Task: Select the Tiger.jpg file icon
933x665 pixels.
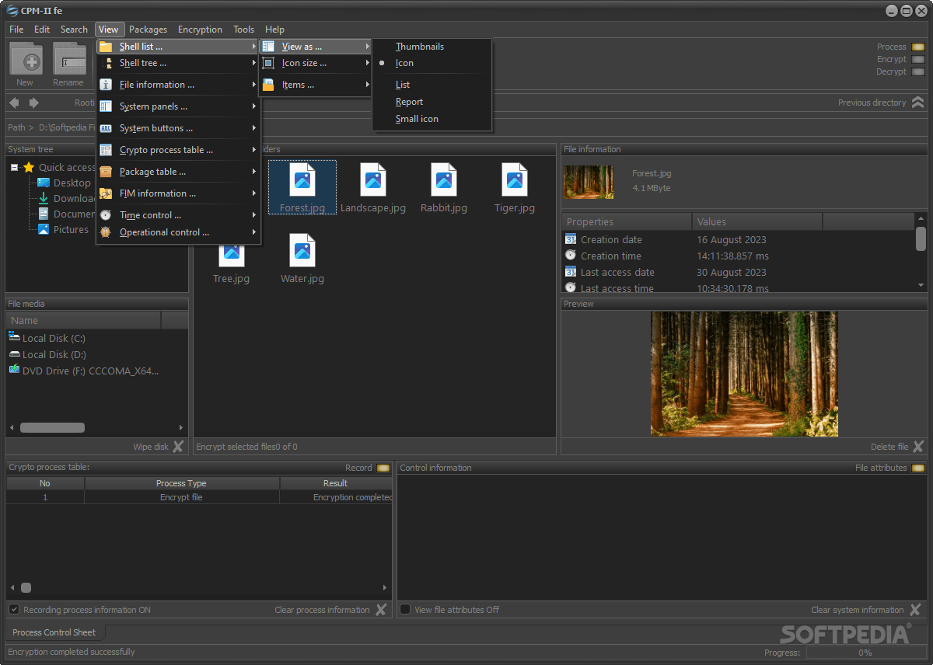Action: 515,180
